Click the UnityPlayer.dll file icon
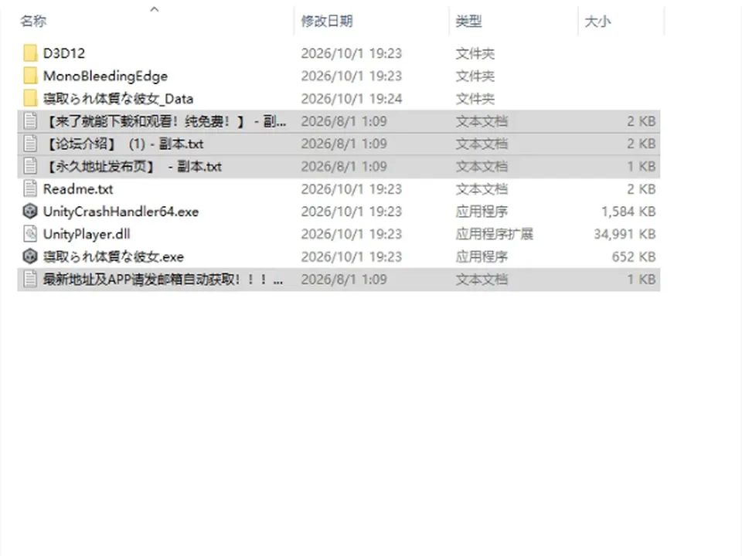 click(x=30, y=234)
